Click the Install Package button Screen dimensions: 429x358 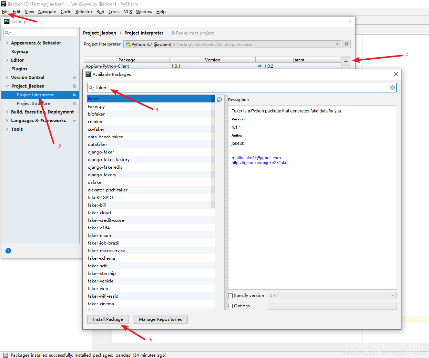[x=108, y=319]
